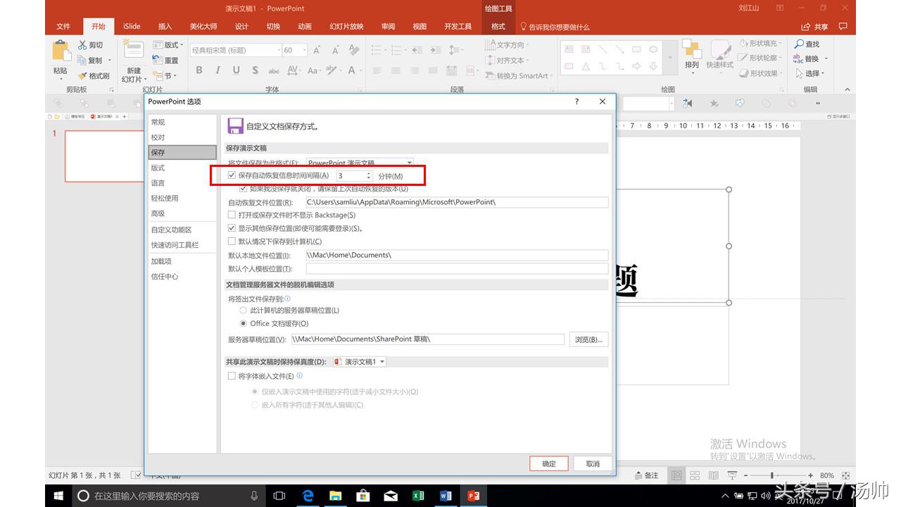Click the Cut scissors icon
The height and width of the screenshot is (507, 901).
[82, 45]
